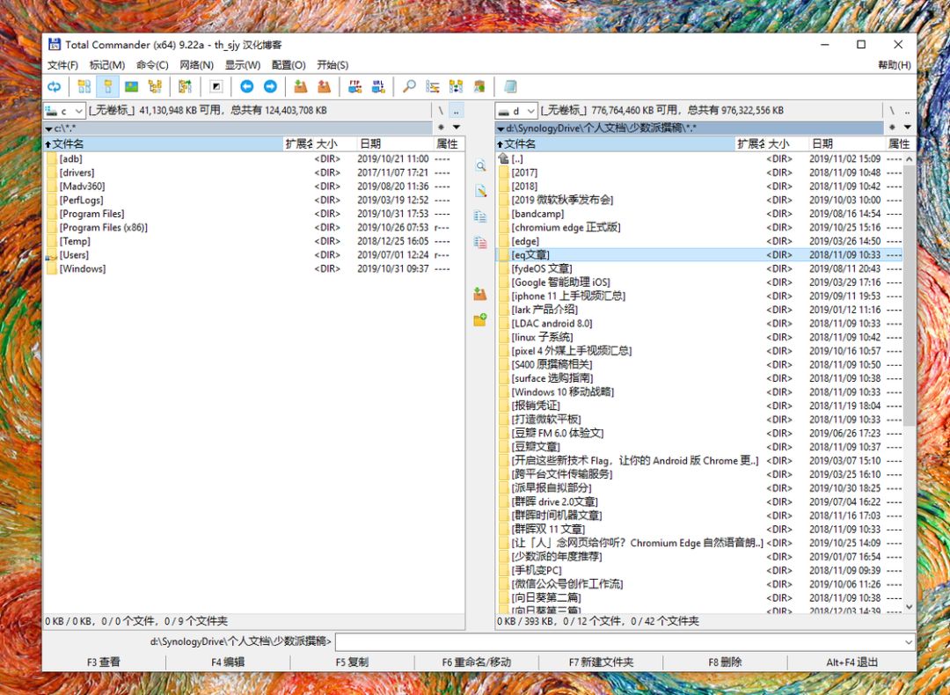The width and height of the screenshot is (950, 695).
Task: Open left panel history dropdown arrow
Action: point(457,128)
